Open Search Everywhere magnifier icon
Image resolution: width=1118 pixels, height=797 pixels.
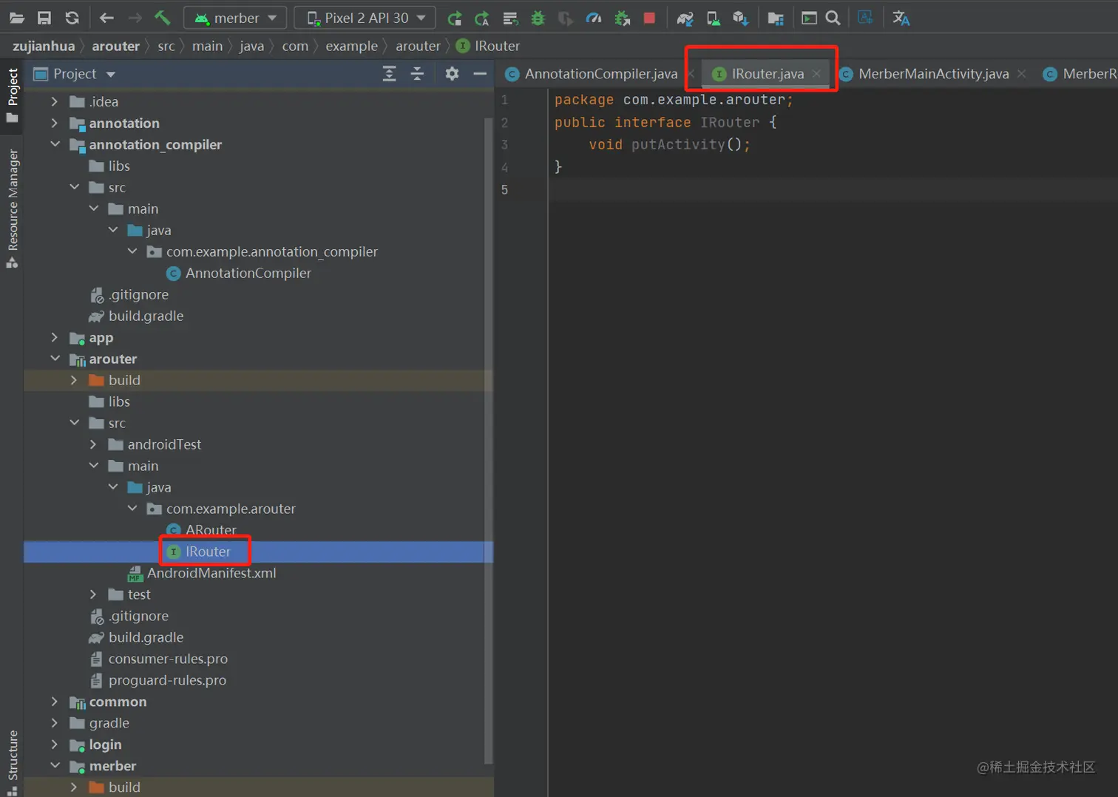(x=833, y=18)
